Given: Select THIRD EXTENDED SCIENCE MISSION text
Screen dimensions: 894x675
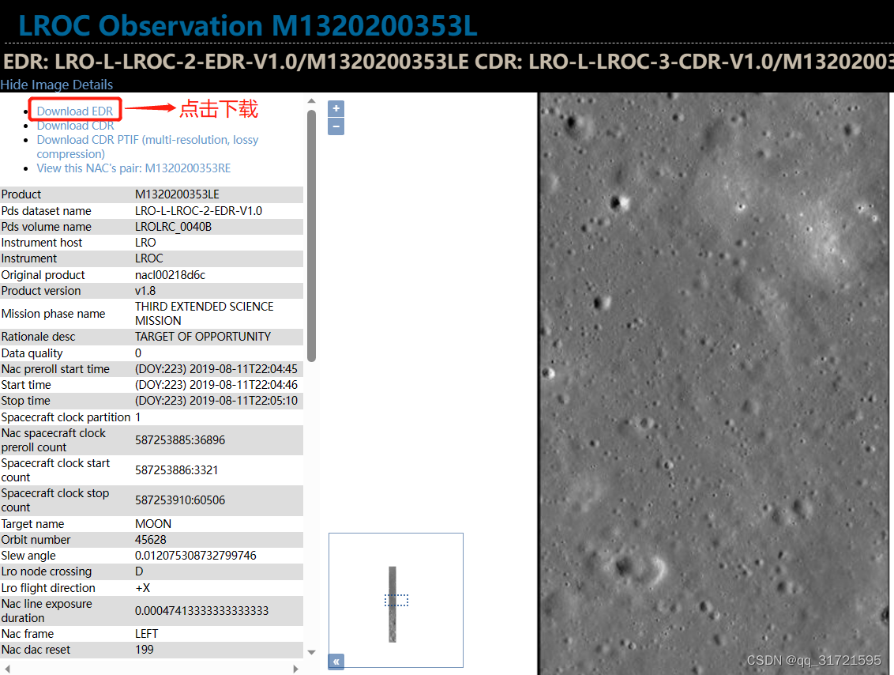Looking at the screenshot, I should pyautogui.click(x=204, y=314).
